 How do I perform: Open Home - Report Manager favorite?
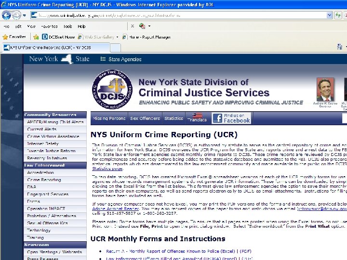[147, 37]
